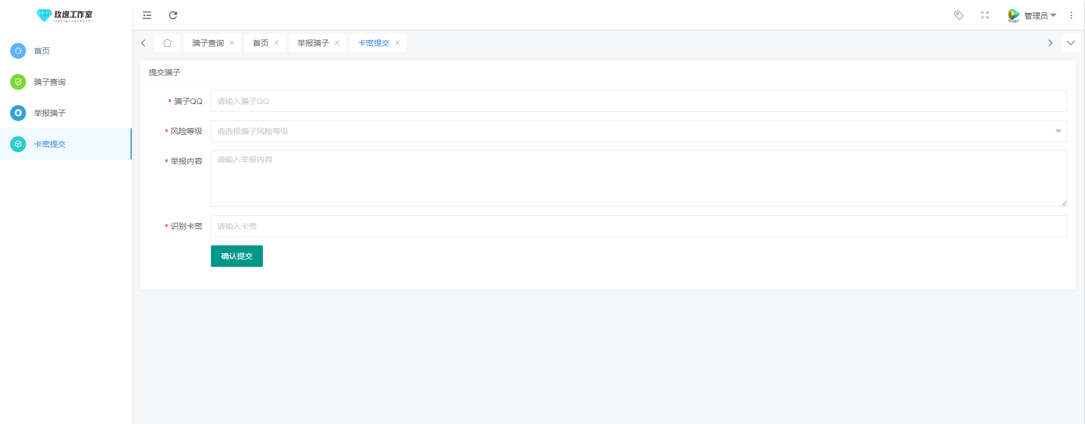This screenshot has width=1085, height=424.
Task: Focus the 骗子QQ input field
Action: 638,101
